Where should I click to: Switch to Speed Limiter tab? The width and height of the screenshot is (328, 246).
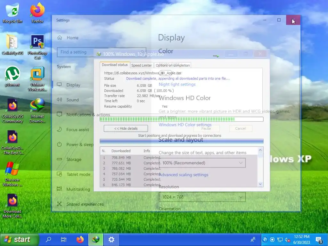tap(142, 65)
